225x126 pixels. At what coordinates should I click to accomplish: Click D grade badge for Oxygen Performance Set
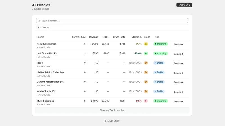[x=146, y=82]
